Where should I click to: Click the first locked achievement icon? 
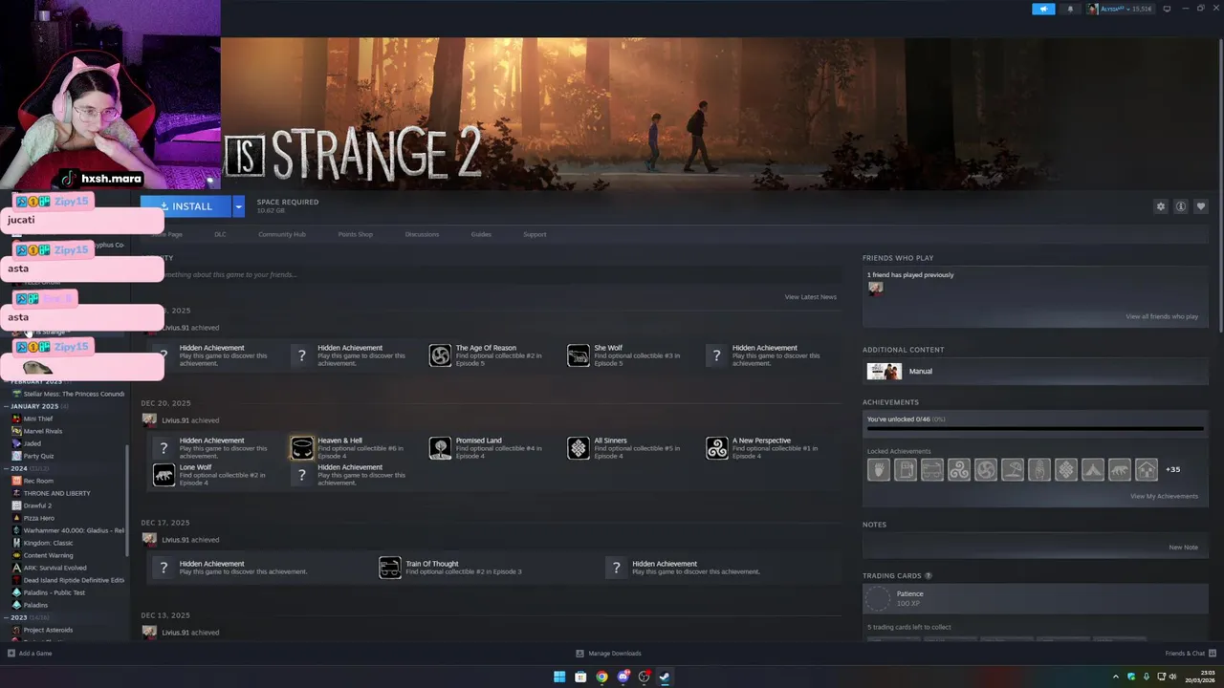pos(879,469)
